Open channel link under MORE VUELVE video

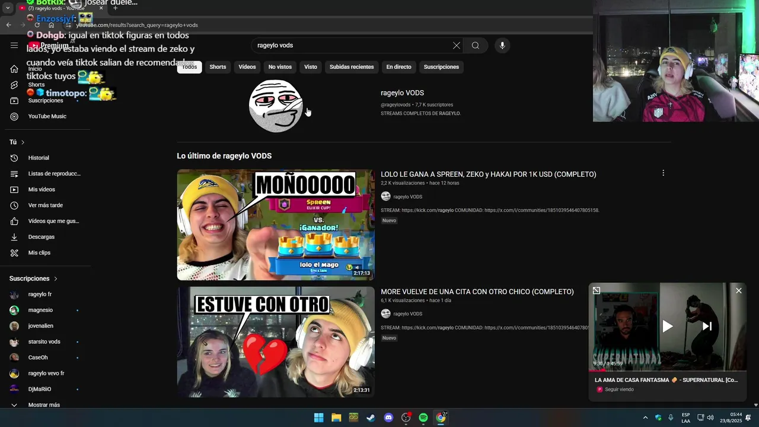[407, 314]
